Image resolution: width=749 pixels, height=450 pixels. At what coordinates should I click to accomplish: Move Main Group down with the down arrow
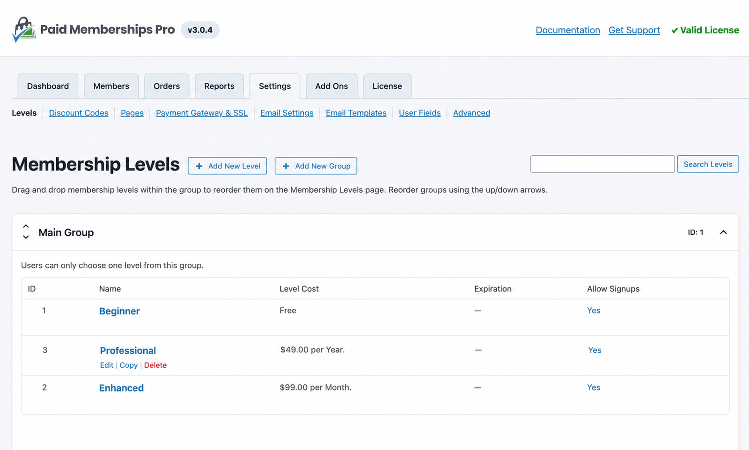26,237
